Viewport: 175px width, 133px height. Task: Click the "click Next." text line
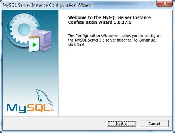pos(77,45)
